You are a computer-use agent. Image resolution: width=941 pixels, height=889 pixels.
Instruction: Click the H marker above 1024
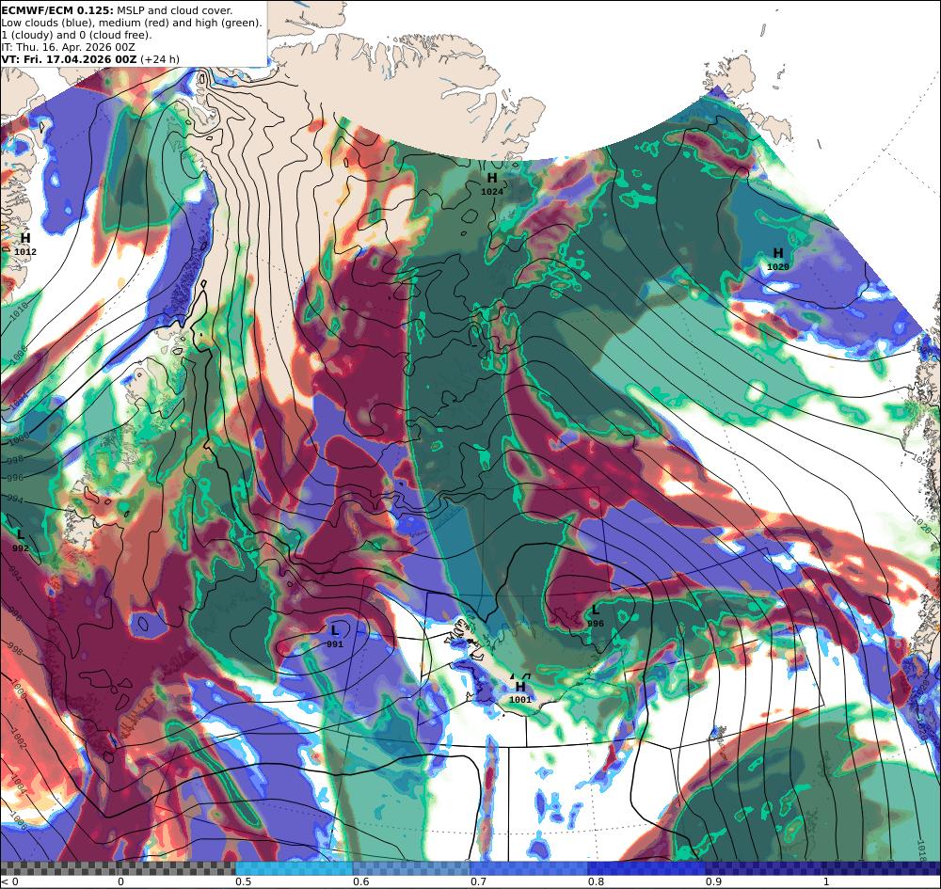pyautogui.click(x=492, y=178)
